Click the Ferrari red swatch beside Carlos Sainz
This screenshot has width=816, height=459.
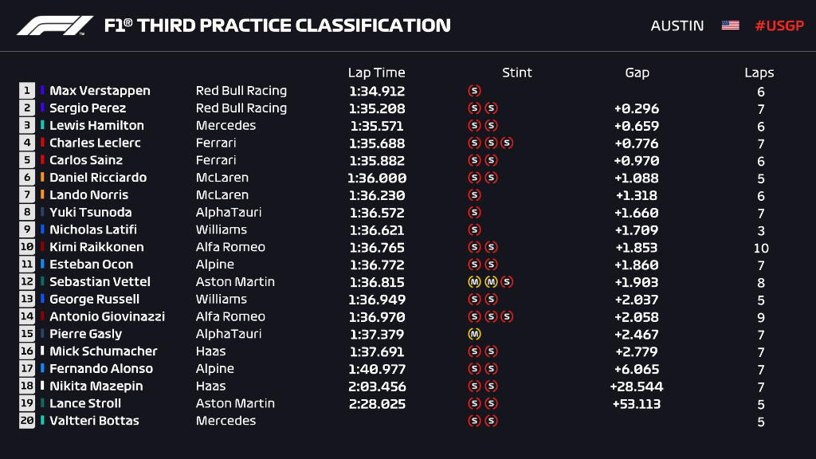click(42, 159)
